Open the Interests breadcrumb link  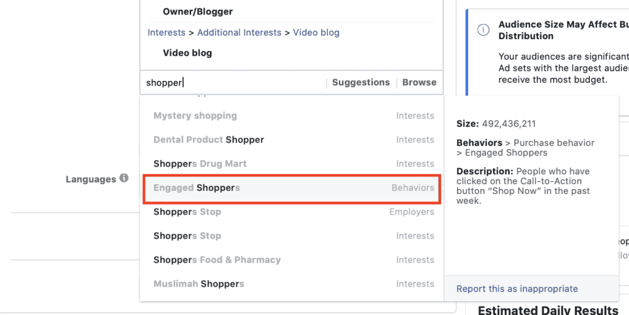point(166,33)
